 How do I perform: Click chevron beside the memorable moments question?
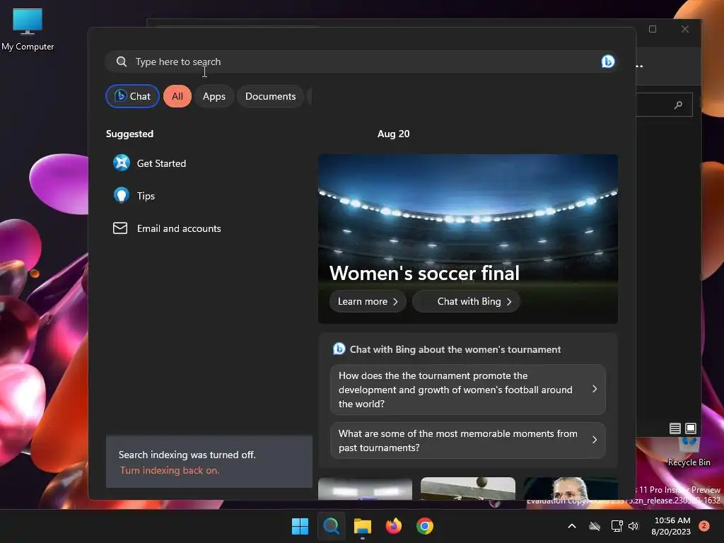tap(594, 440)
